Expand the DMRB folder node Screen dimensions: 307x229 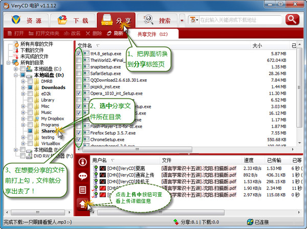[x=23, y=81]
